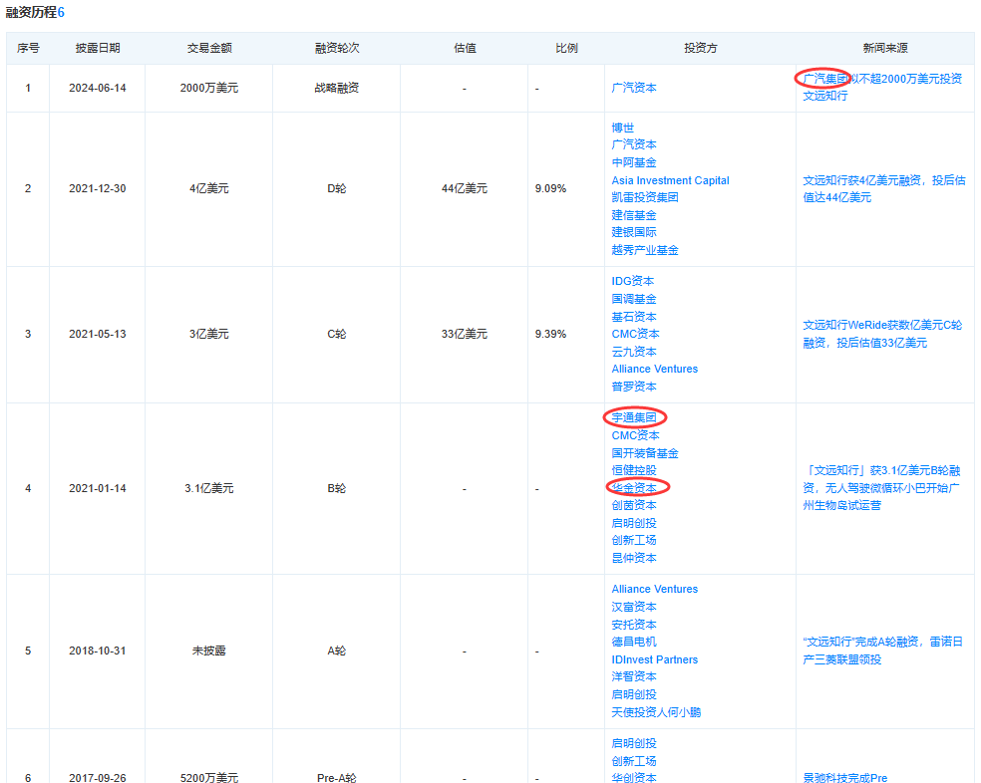Open the 德昌电机 investor link

tap(634, 642)
